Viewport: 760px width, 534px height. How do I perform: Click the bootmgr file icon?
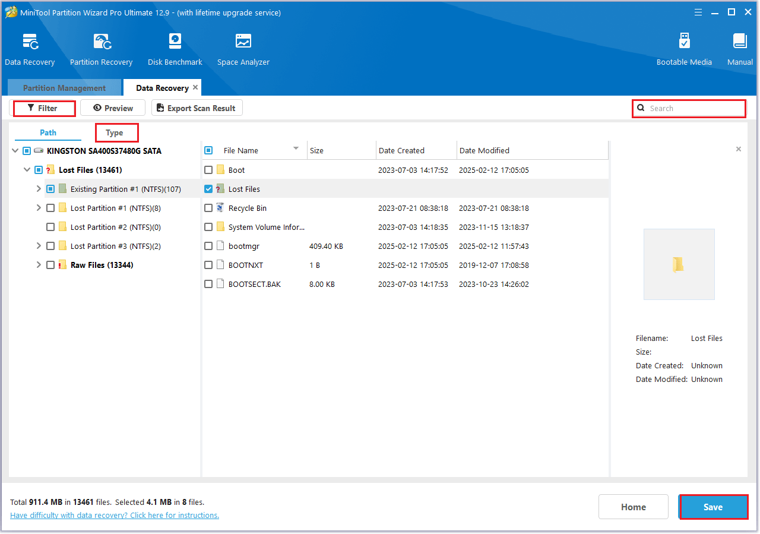click(x=220, y=246)
